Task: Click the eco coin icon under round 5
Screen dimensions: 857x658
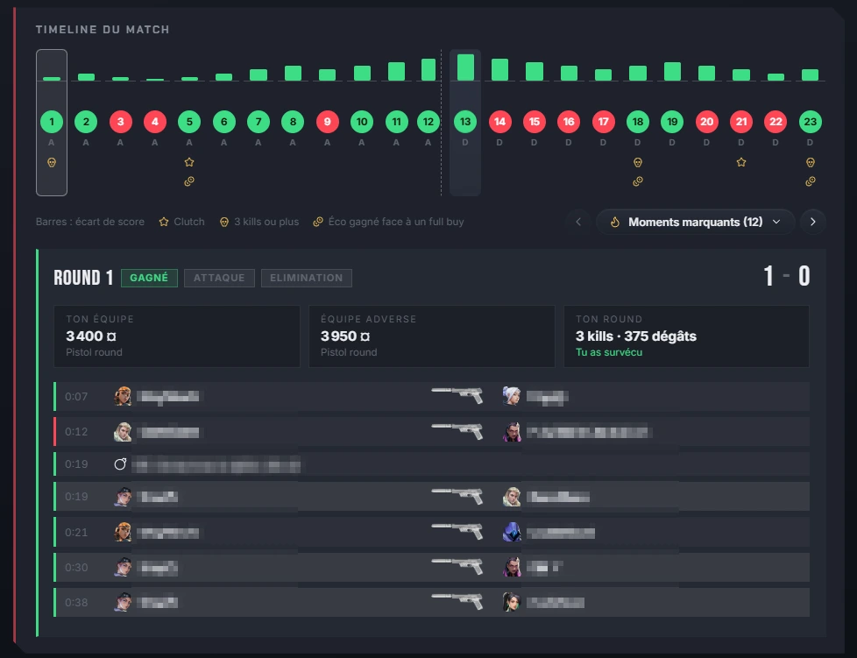Action: pos(189,180)
